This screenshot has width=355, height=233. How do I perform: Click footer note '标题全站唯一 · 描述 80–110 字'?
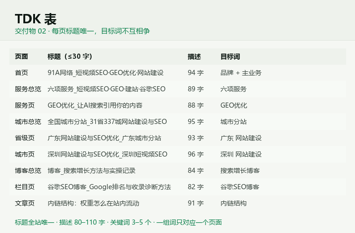[x=60, y=222]
